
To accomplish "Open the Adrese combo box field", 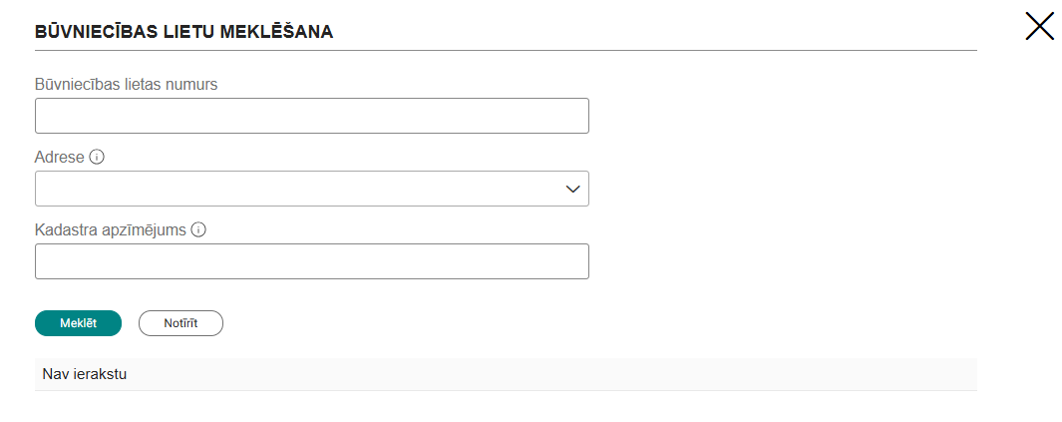I will [311, 189].
